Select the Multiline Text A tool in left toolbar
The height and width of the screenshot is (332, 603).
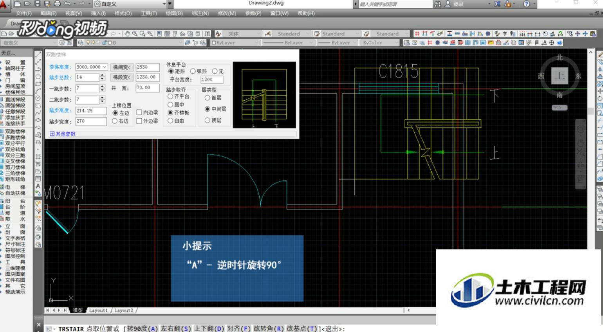38,186
